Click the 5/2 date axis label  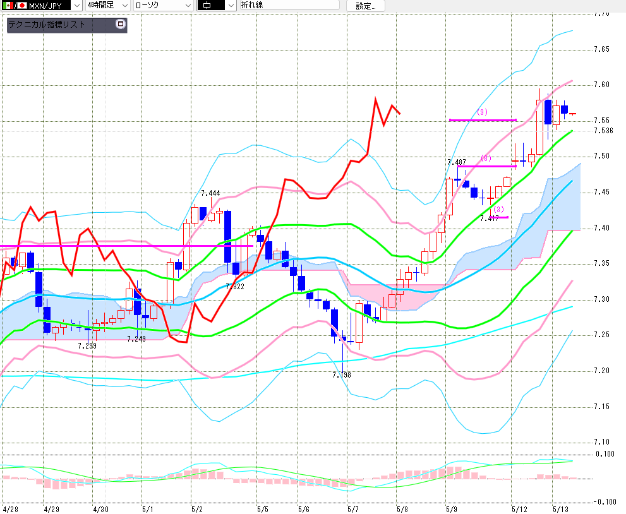pyautogui.click(x=197, y=509)
